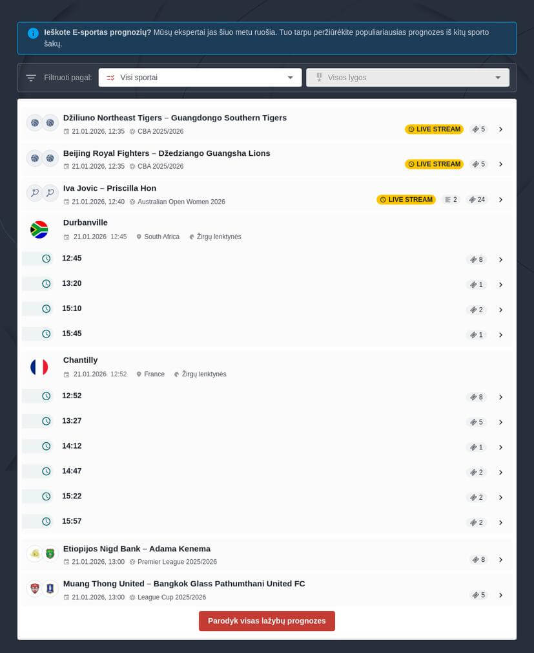Open the Visos lygos dropdown
This screenshot has height=653, width=534.
(x=407, y=78)
